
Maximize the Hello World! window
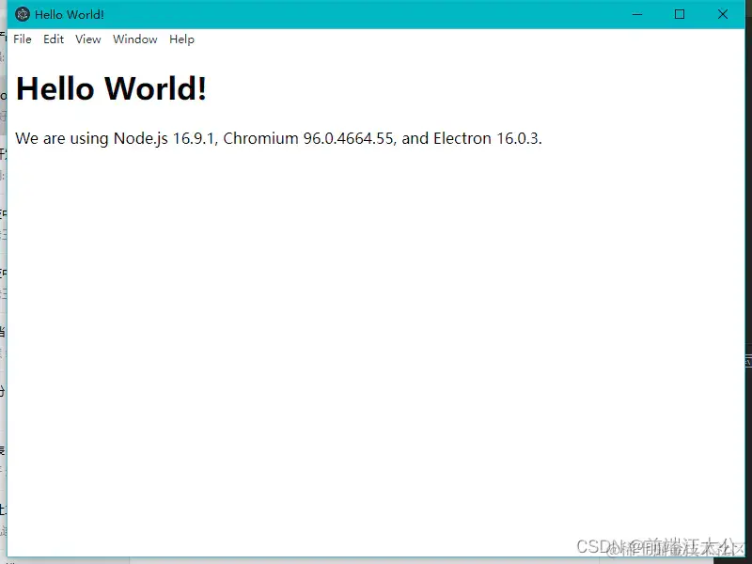[680, 14]
